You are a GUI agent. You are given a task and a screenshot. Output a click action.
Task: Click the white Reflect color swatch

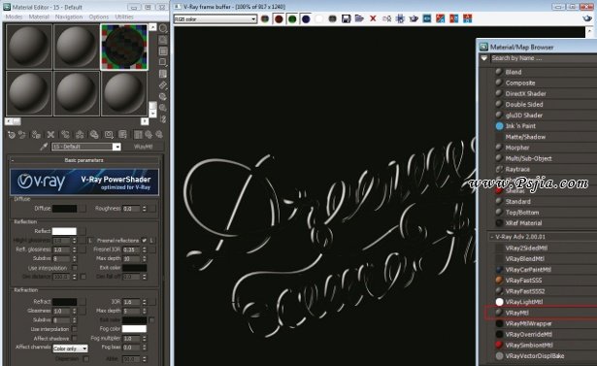[64, 231]
